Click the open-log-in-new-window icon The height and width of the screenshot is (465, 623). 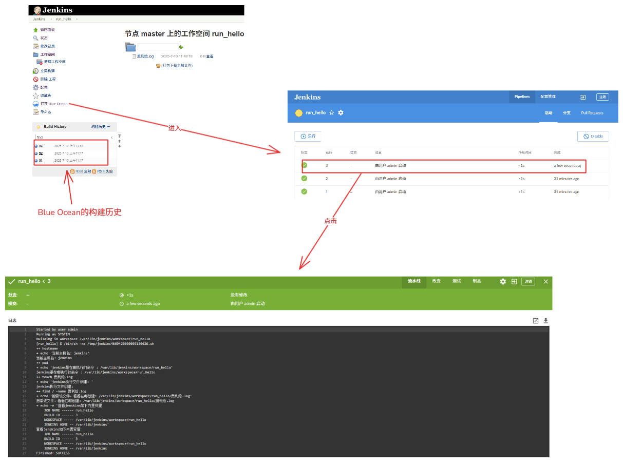click(536, 321)
